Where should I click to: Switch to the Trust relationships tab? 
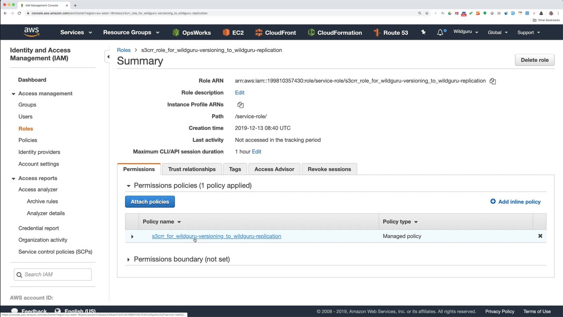192,169
